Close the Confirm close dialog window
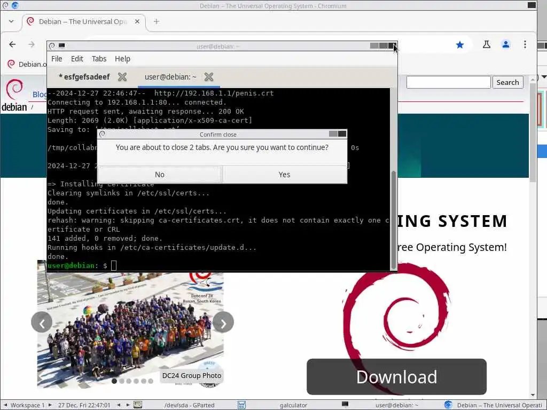 pyautogui.click(x=342, y=134)
